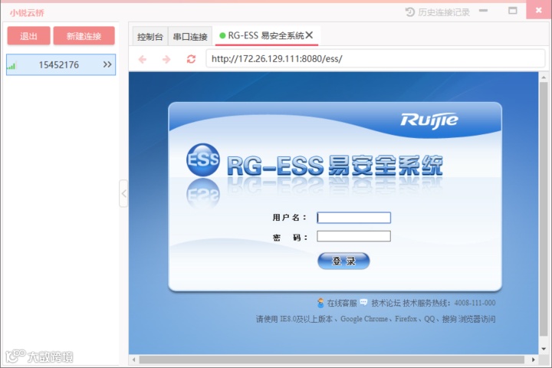Click the Ruijie logo

[429, 121]
